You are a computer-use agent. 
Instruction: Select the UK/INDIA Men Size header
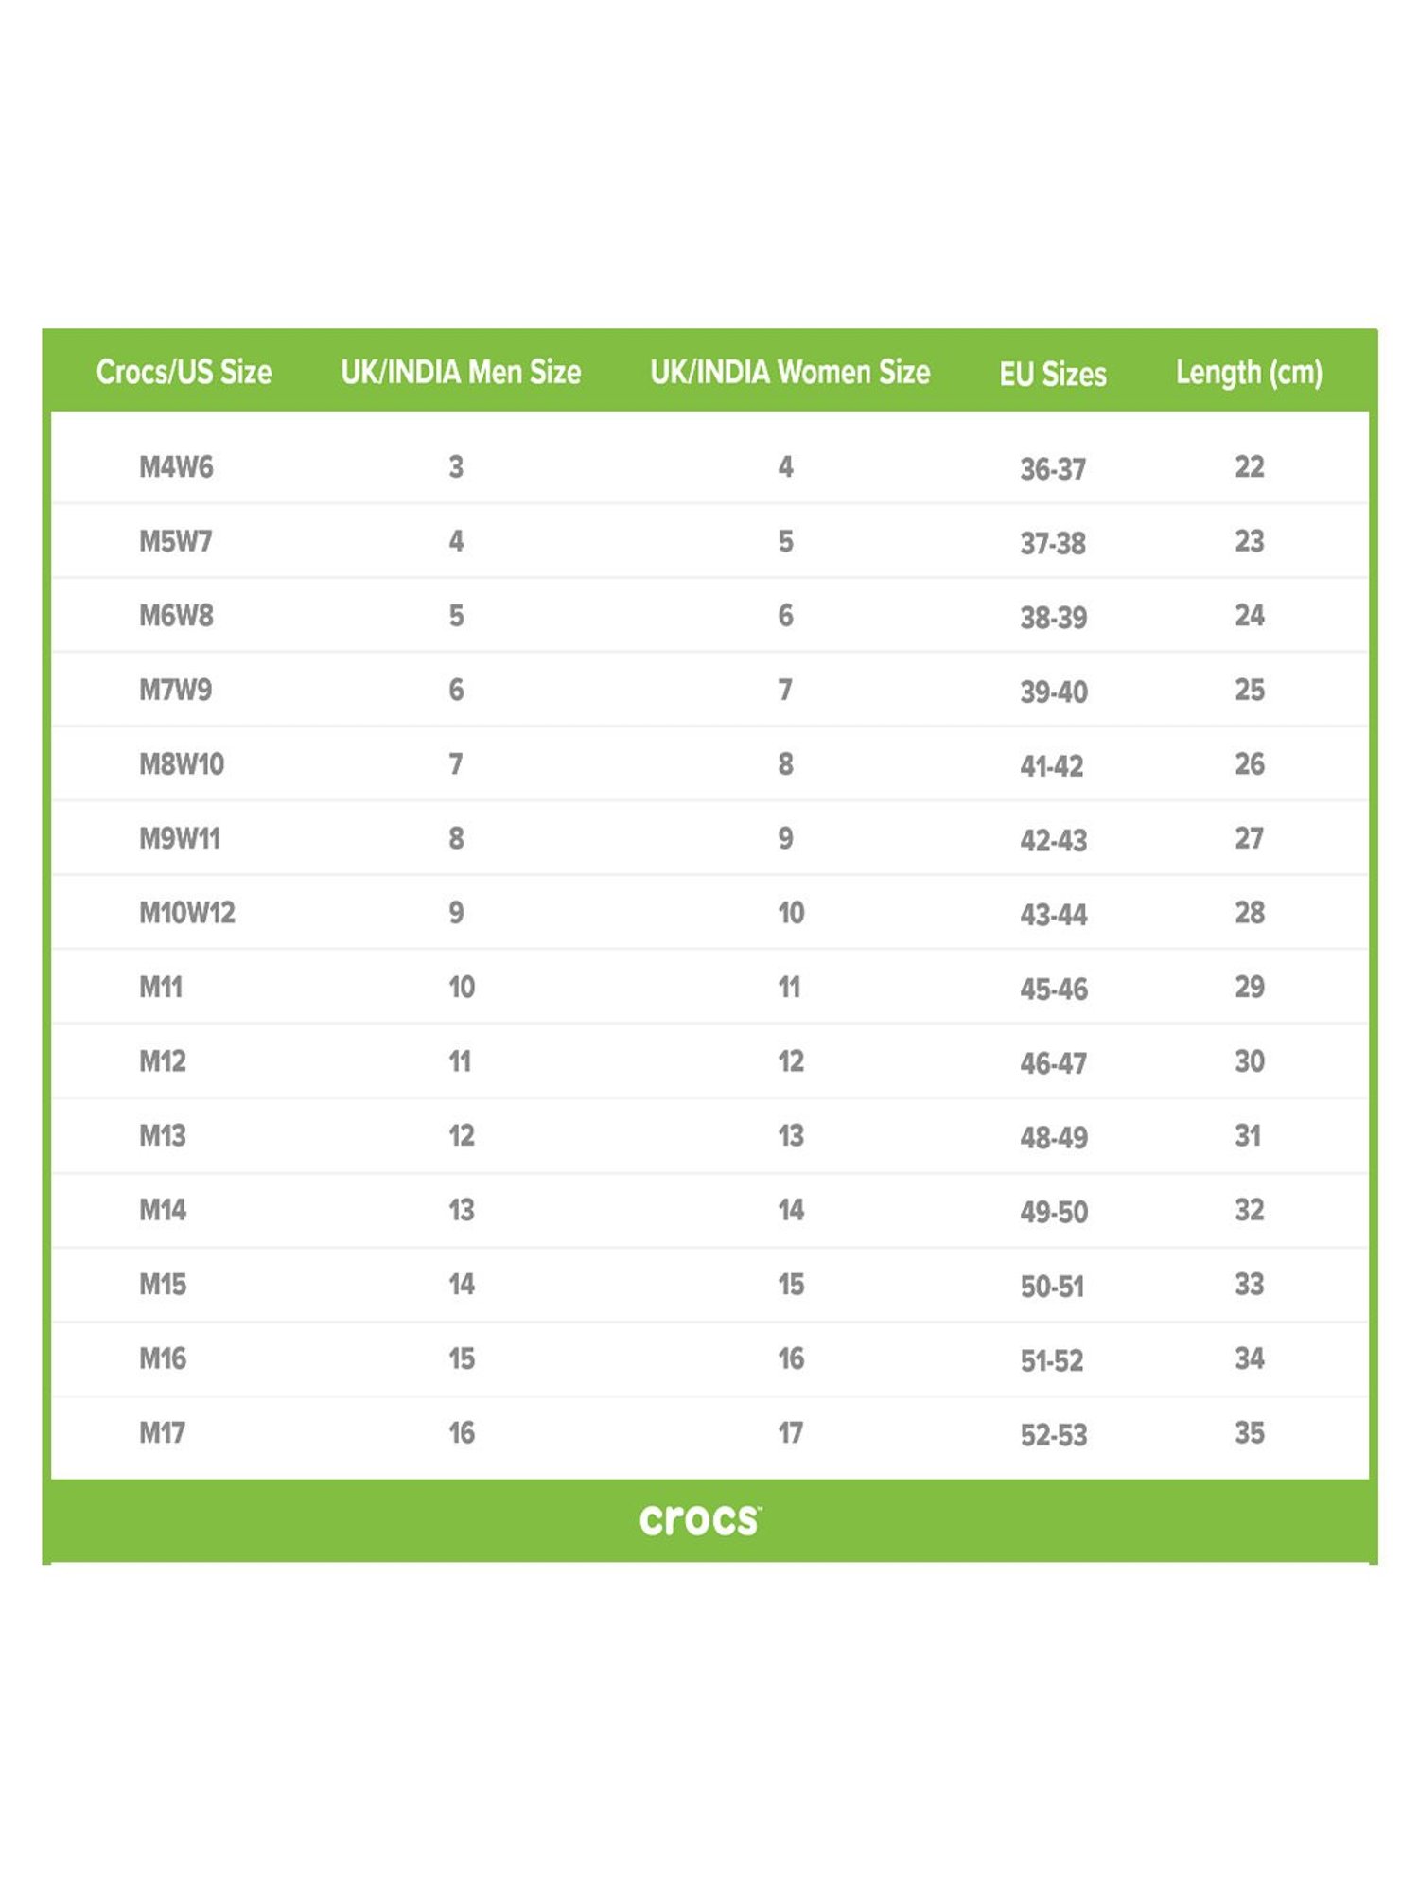click(461, 372)
